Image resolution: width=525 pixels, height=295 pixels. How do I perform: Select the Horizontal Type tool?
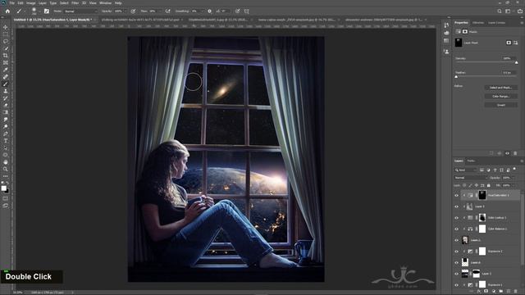coord(6,141)
